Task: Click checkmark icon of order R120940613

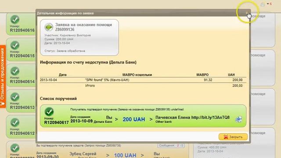Action: click(x=14, y=97)
